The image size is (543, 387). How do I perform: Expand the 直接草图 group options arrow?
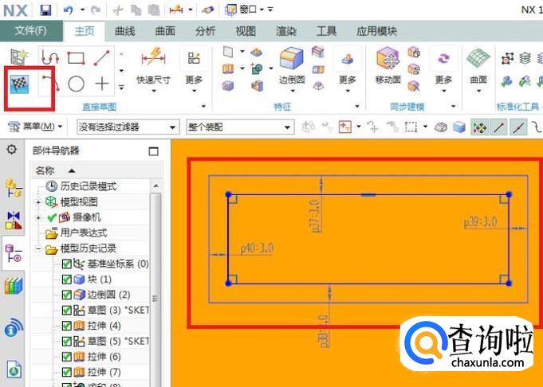point(203,106)
